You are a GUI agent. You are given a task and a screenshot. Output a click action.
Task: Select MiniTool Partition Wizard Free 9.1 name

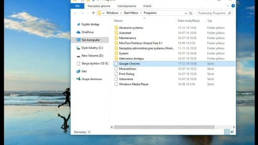(141, 43)
